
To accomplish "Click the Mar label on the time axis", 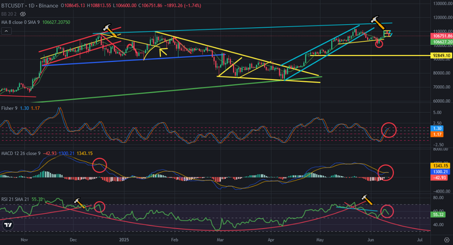I will point(220,240).
